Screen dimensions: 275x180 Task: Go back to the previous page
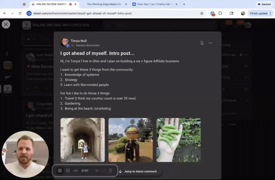(x=5, y=13)
